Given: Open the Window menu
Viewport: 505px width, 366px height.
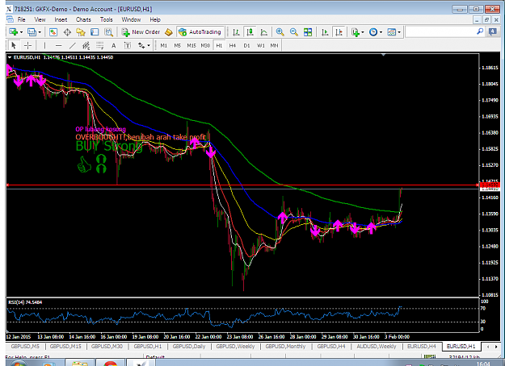Looking at the screenshot, I should 131,19.
